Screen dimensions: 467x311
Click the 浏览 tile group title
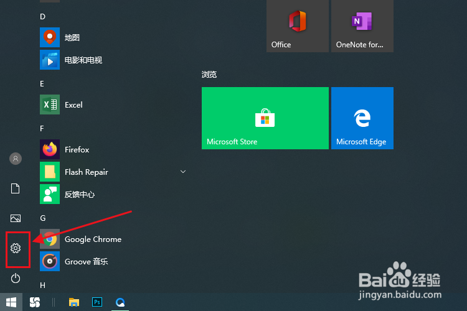pos(209,75)
